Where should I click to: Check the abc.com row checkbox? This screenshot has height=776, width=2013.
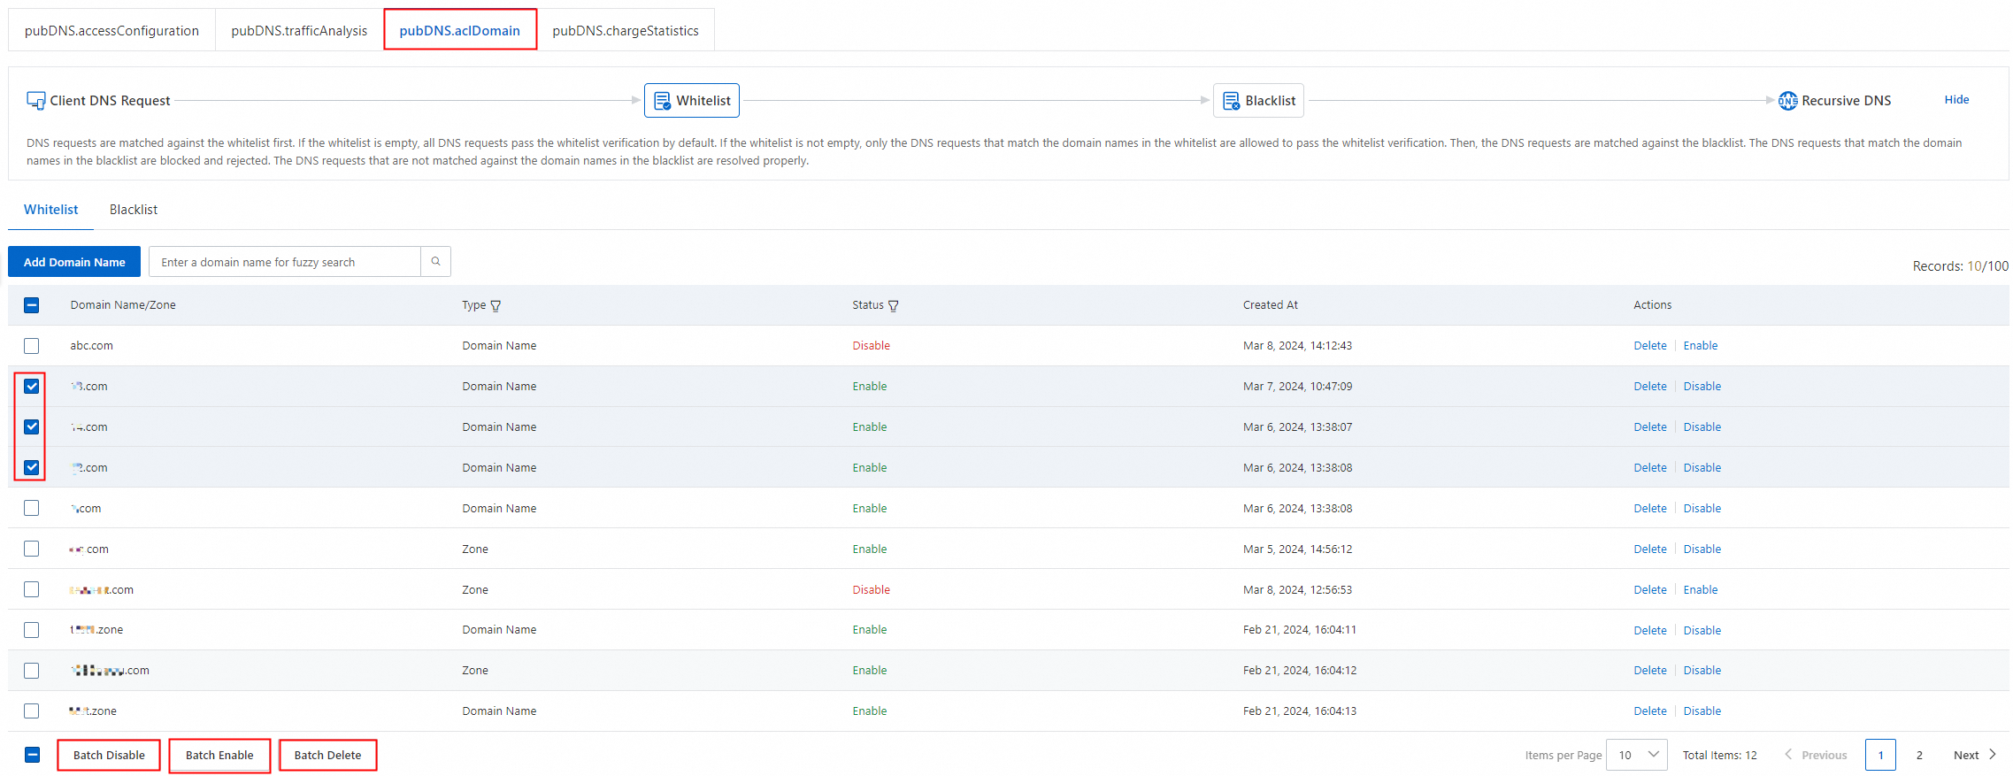[x=32, y=346]
